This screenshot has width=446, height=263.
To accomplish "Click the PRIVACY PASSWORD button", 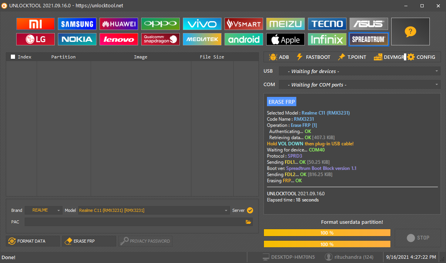I will click(145, 241).
